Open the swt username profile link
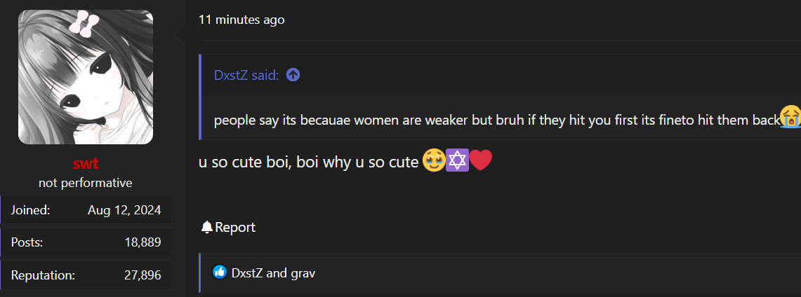This screenshot has width=801, height=297. 86,165
